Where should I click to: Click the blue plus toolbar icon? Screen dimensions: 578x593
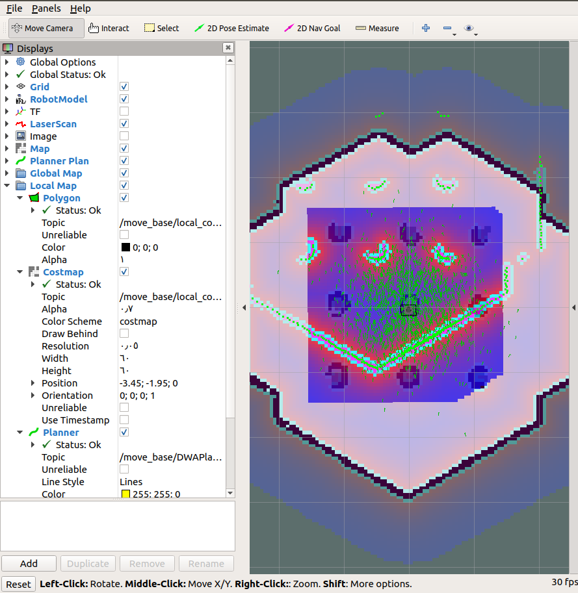[x=426, y=28]
